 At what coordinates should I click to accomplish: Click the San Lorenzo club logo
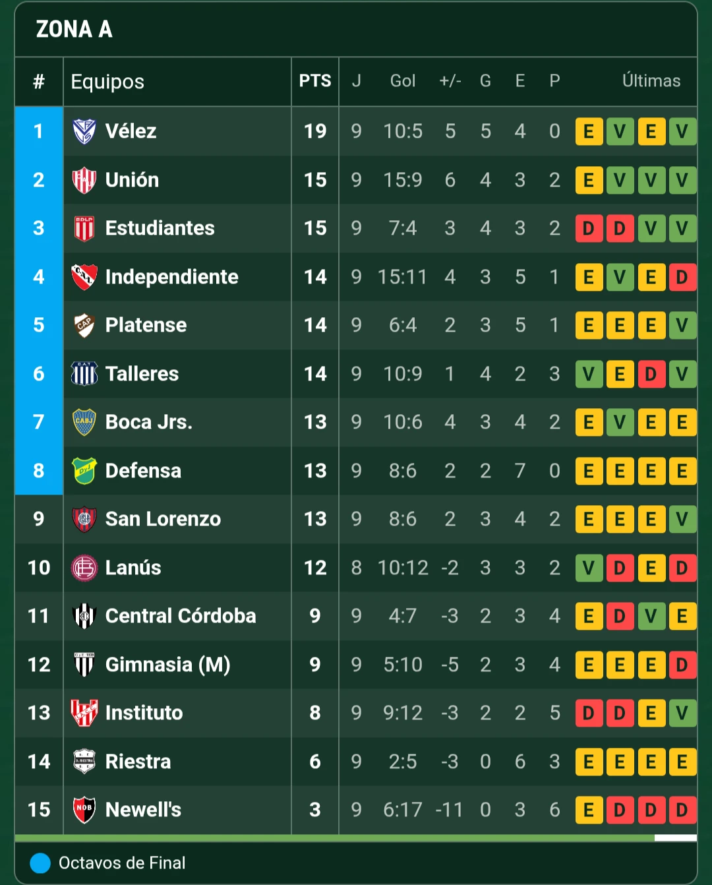coord(83,519)
